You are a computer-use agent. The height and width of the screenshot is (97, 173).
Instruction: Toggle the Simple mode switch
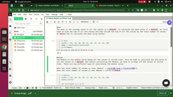pos(20,88)
